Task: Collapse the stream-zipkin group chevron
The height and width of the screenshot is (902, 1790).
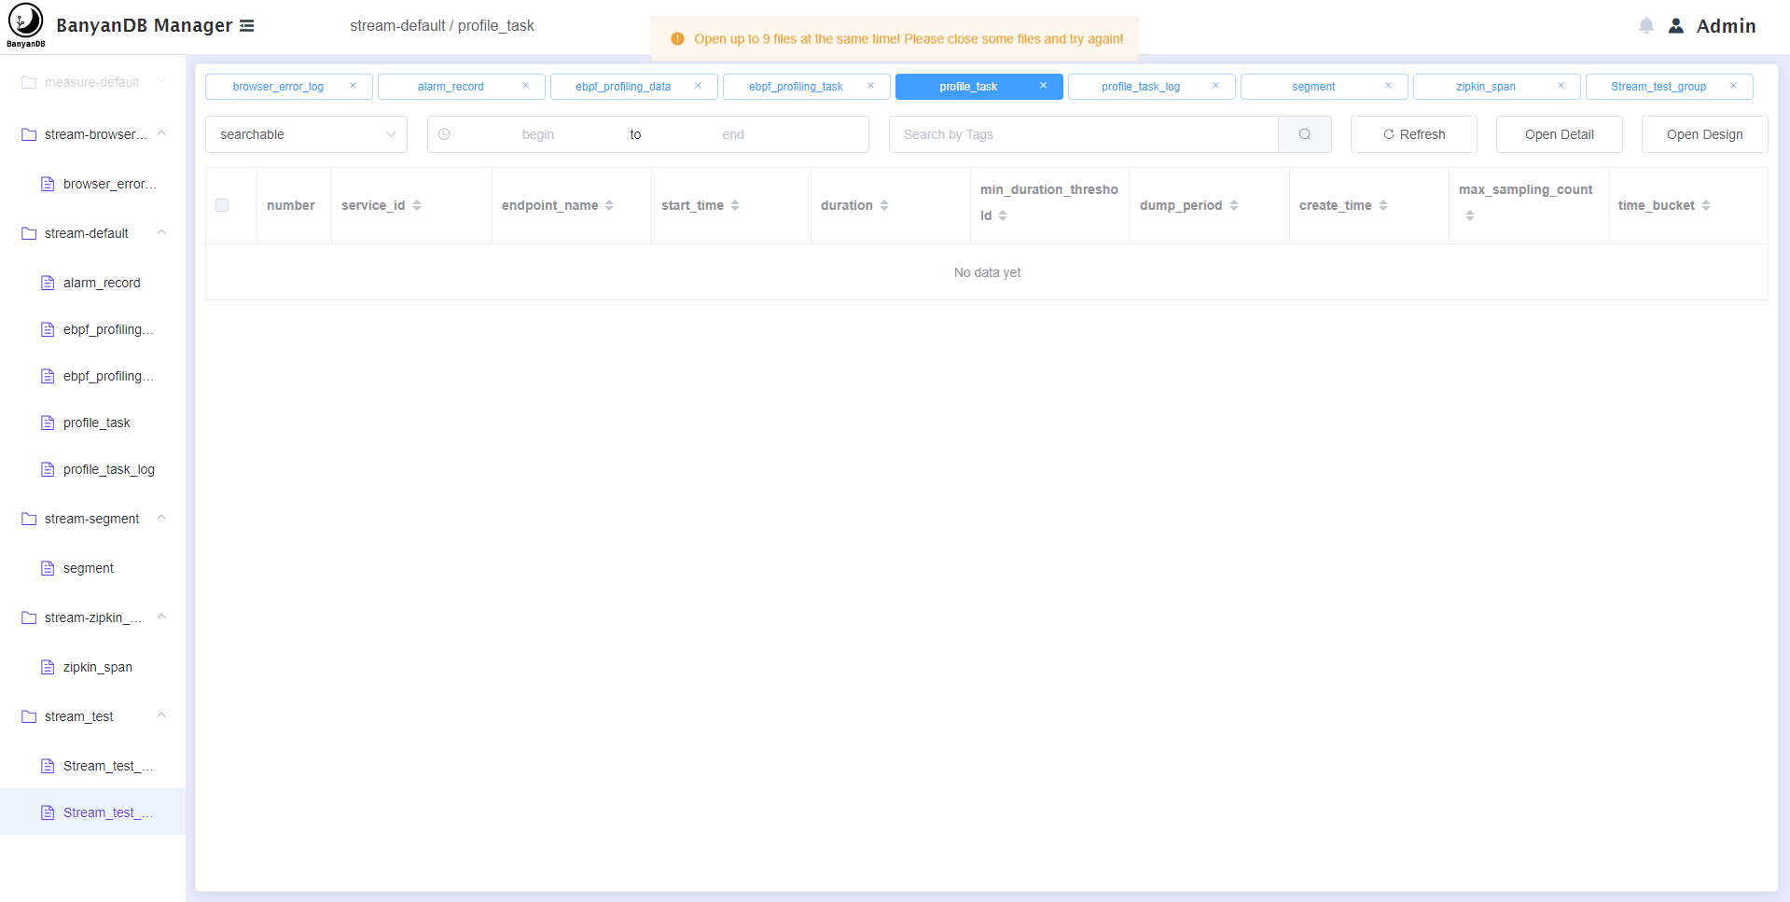Action: tap(161, 617)
